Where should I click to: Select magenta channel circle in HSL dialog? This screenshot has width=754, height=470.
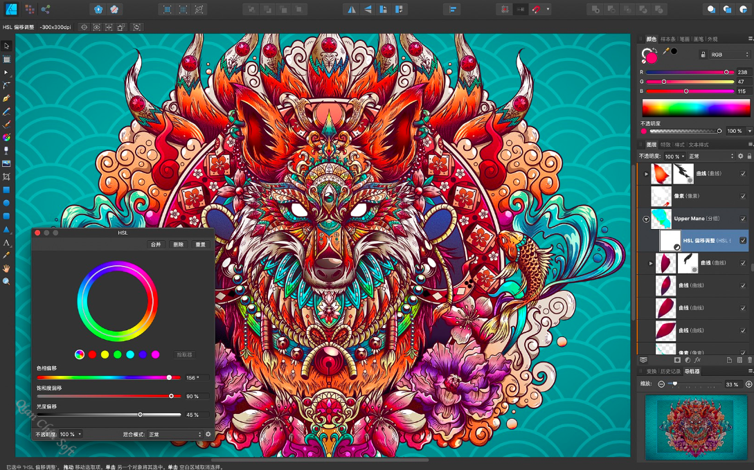coord(155,354)
